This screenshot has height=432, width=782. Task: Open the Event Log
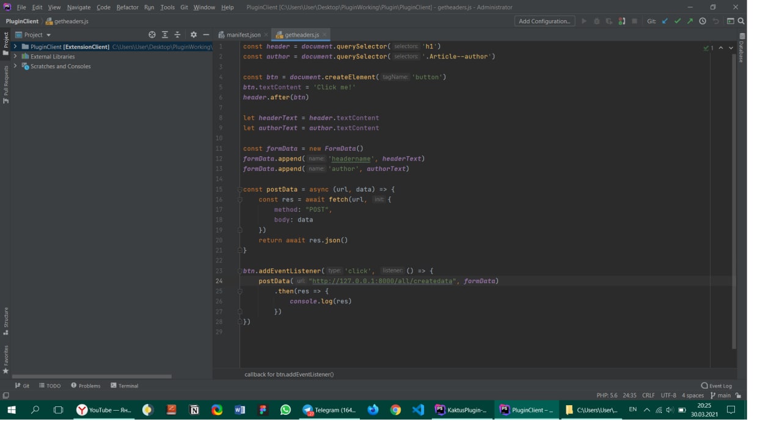click(717, 386)
